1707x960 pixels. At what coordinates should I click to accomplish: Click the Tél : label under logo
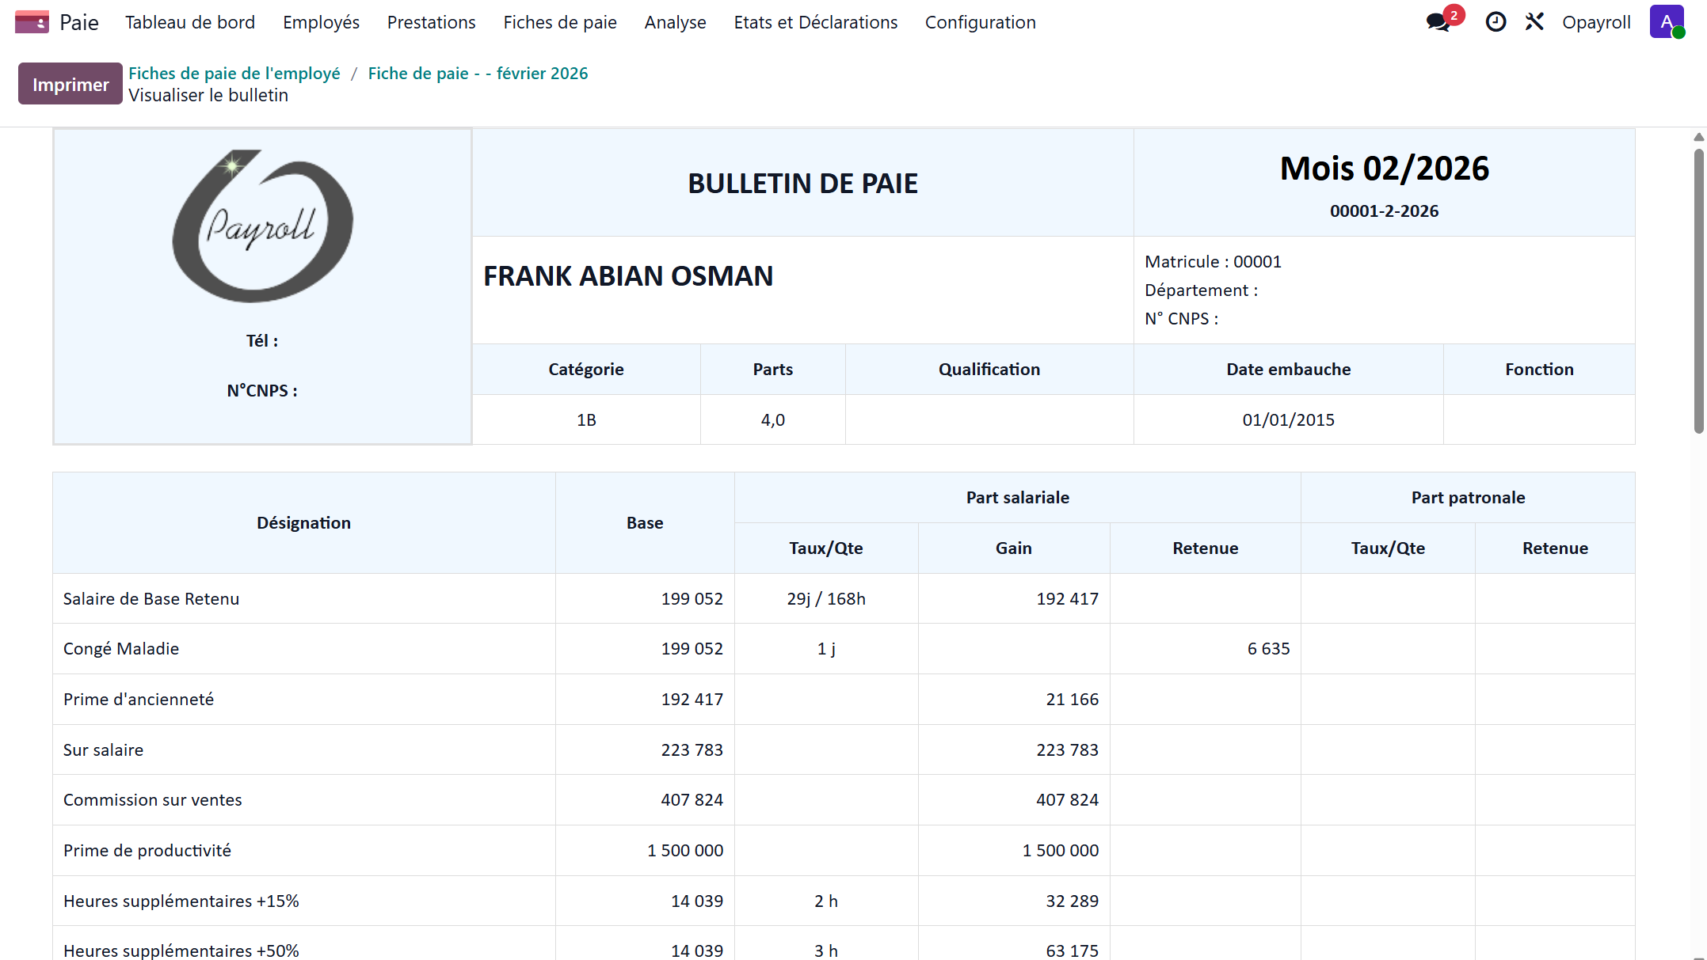(x=262, y=340)
